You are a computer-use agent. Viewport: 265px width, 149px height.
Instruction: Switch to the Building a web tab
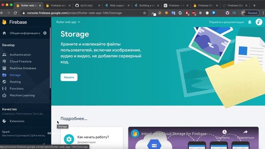[x=147, y=5]
